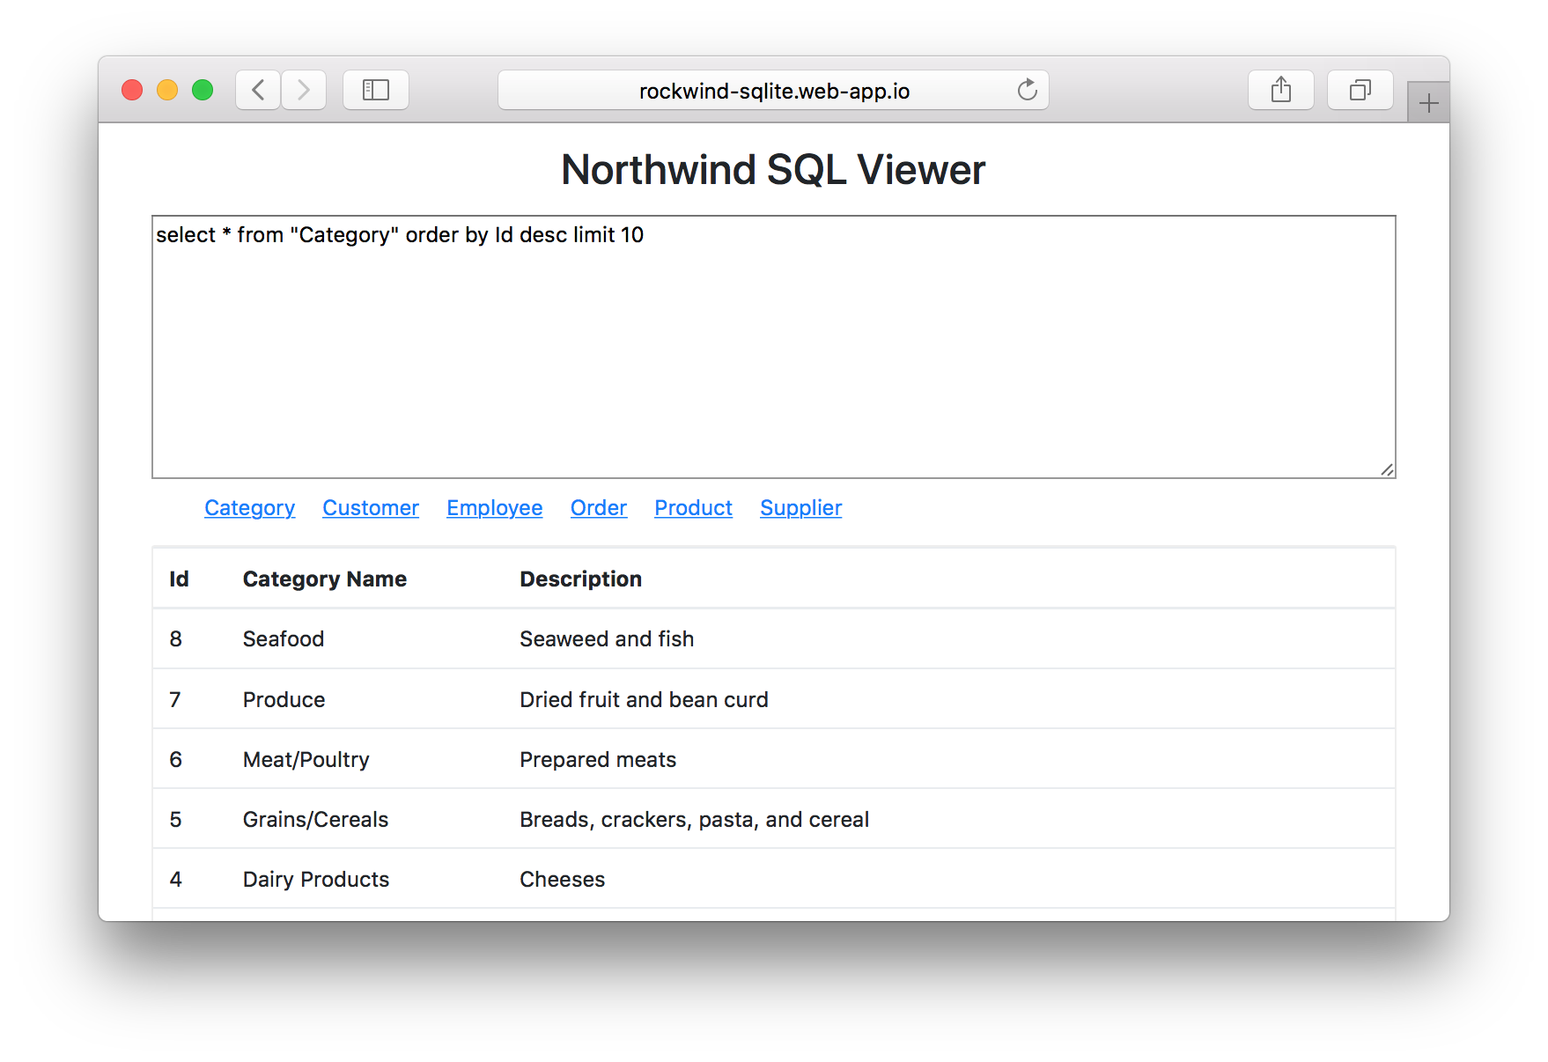1548x1062 pixels.
Task: Open the Supplier table link
Action: pyautogui.click(x=801, y=508)
